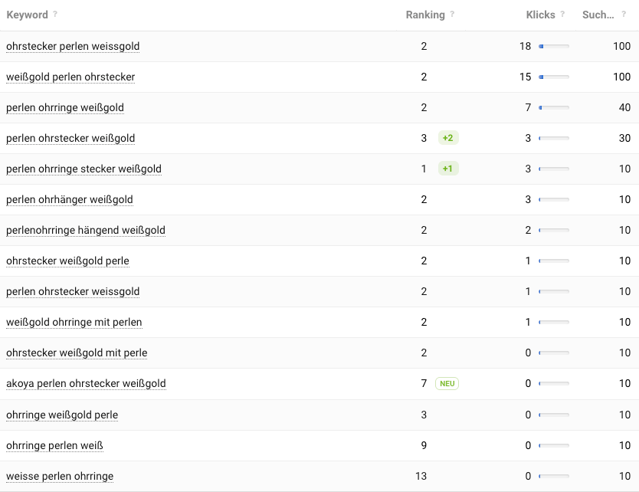
Task: Open 'akoya perlen ohrstecker weißgold' keyword
Action: coord(86,384)
